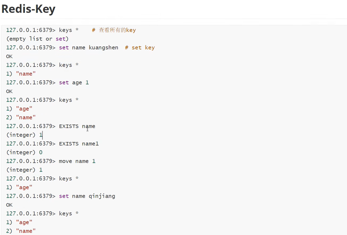
Task: Click "(integer) 1" below move name 1
Action: point(24,170)
